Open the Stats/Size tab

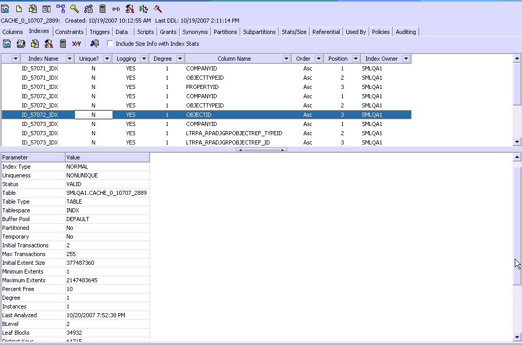click(x=294, y=32)
